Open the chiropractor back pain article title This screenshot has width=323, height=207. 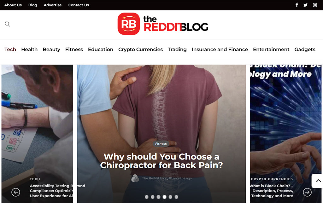point(161,161)
